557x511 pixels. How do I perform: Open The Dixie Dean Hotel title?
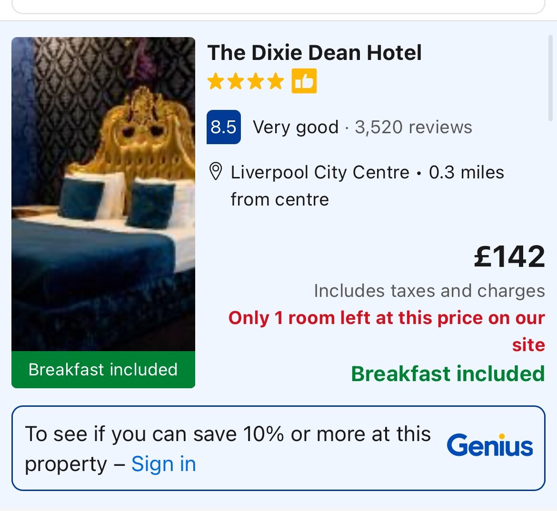(x=314, y=52)
